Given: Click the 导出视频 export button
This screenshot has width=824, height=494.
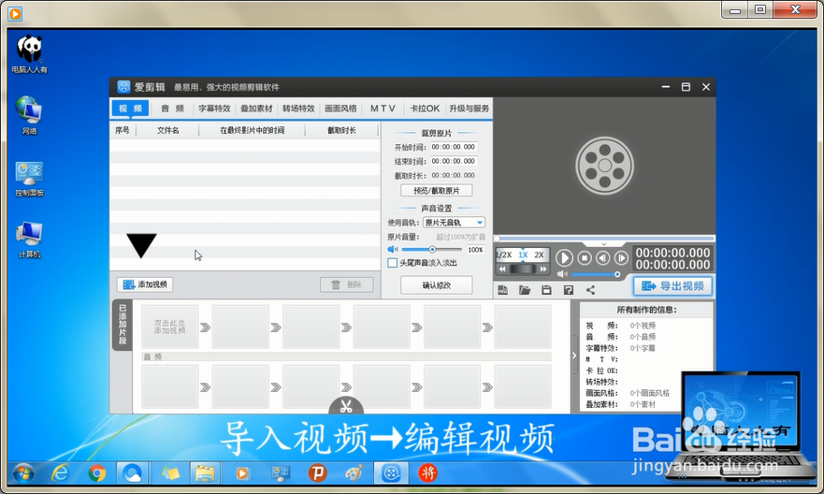Looking at the screenshot, I should tap(672, 286).
